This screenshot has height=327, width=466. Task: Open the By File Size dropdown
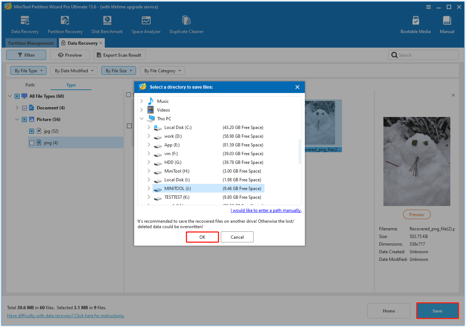coord(118,70)
